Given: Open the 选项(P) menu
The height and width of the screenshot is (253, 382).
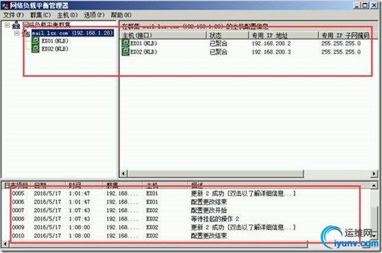Looking at the screenshot, I should (94, 15).
